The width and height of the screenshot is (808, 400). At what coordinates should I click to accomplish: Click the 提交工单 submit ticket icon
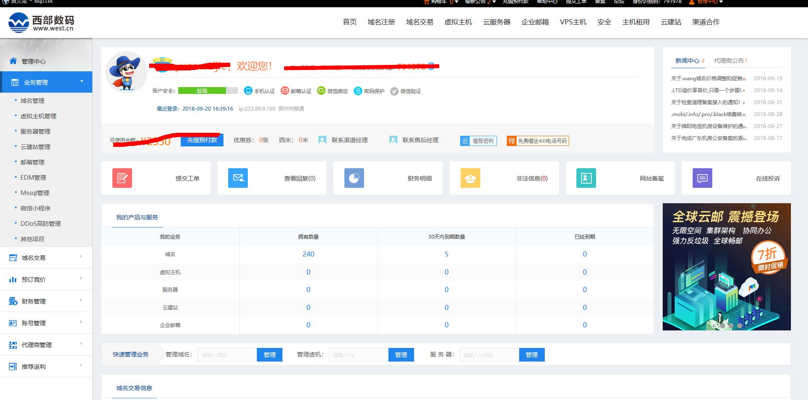122,178
